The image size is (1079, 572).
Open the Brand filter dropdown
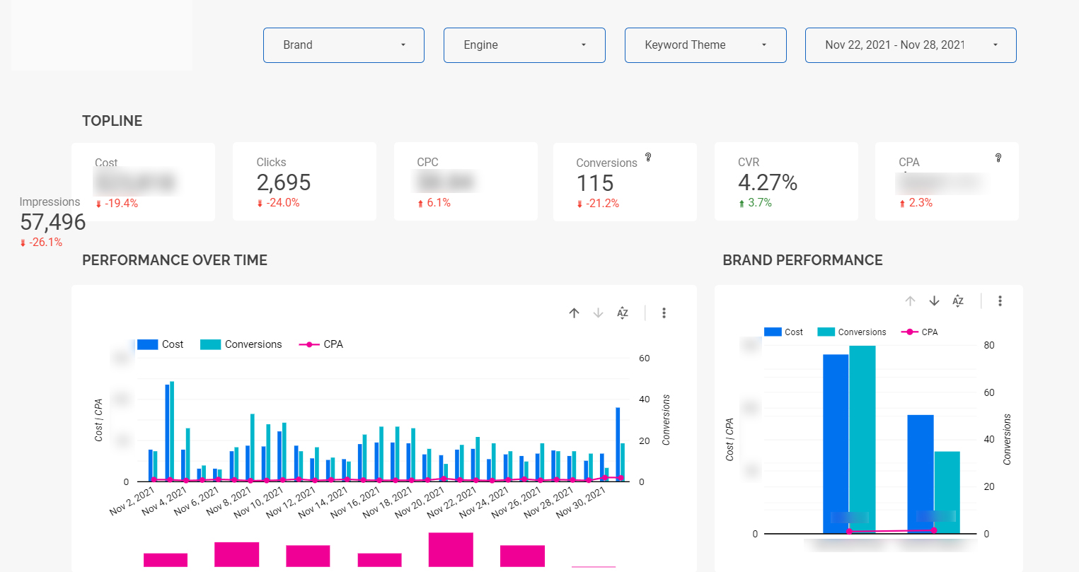click(x=344, y=45)
